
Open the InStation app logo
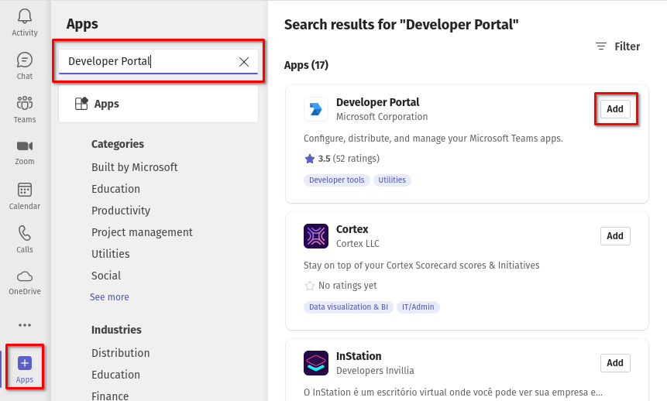(316, 363)
